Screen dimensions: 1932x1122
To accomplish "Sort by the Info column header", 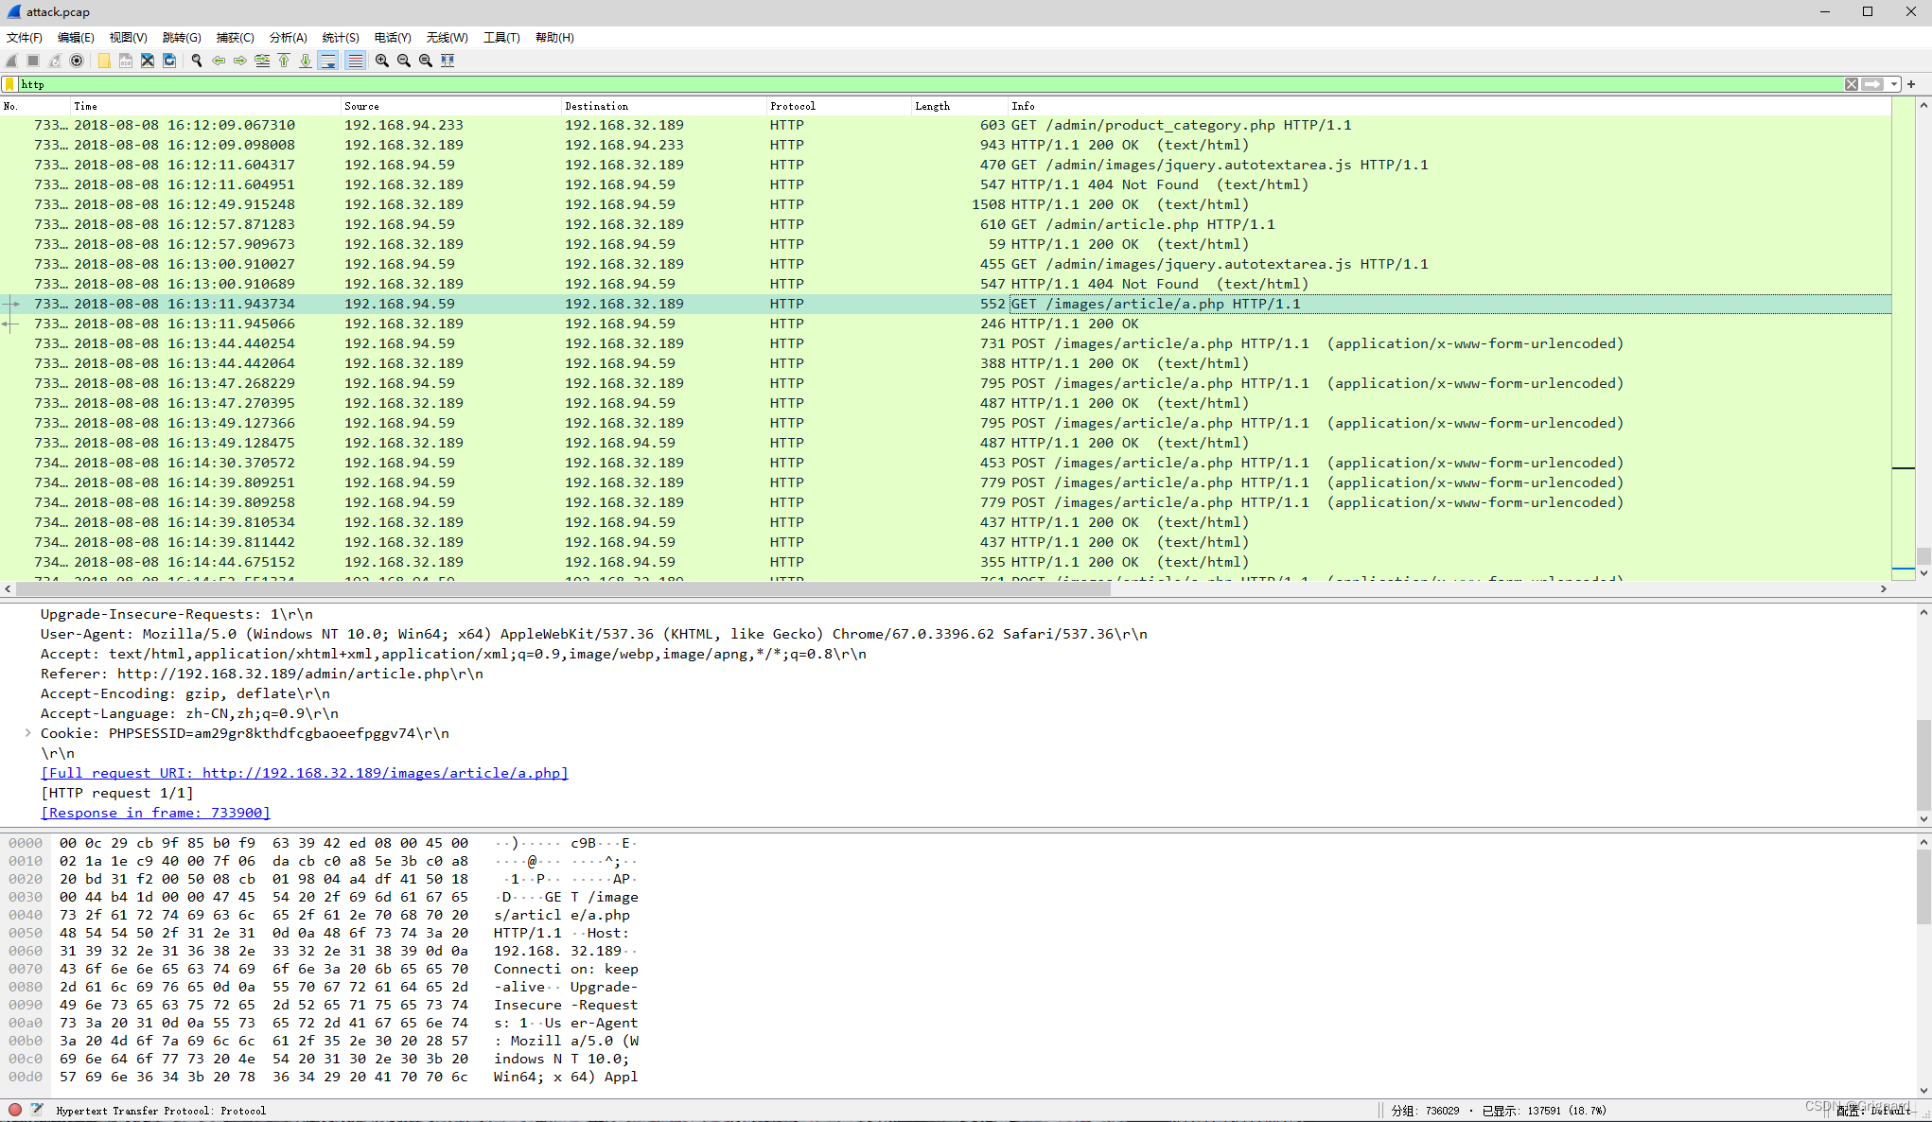I will tap(1449, 106).
